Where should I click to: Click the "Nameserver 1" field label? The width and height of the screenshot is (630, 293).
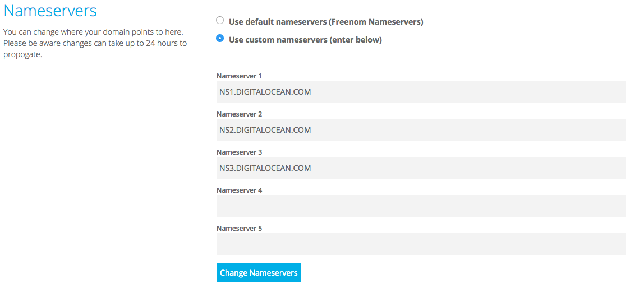tap(239, 76)
